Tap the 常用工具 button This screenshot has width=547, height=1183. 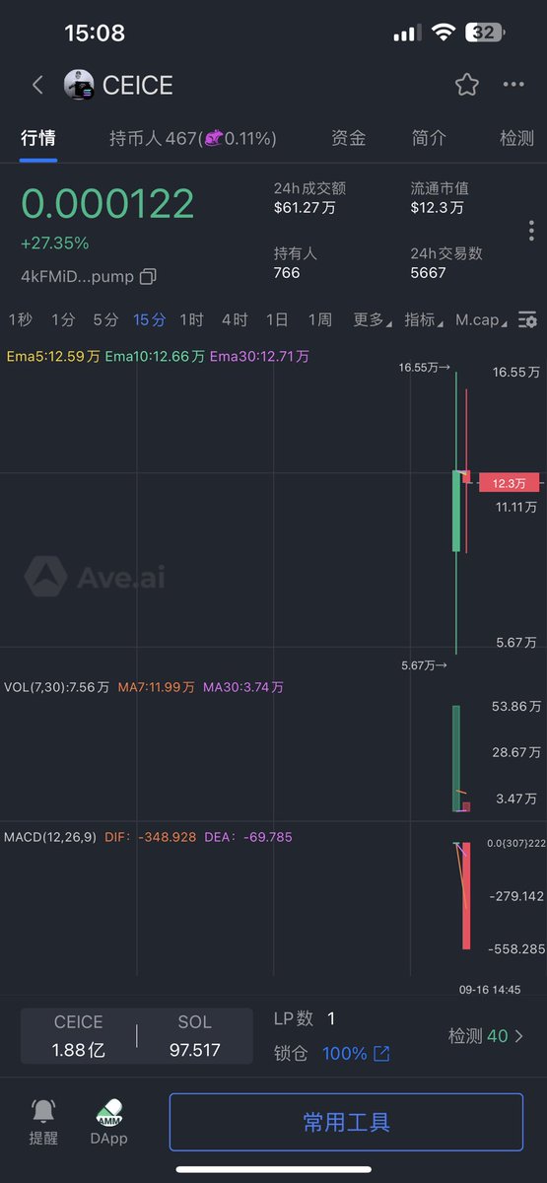pos(346,1122)
